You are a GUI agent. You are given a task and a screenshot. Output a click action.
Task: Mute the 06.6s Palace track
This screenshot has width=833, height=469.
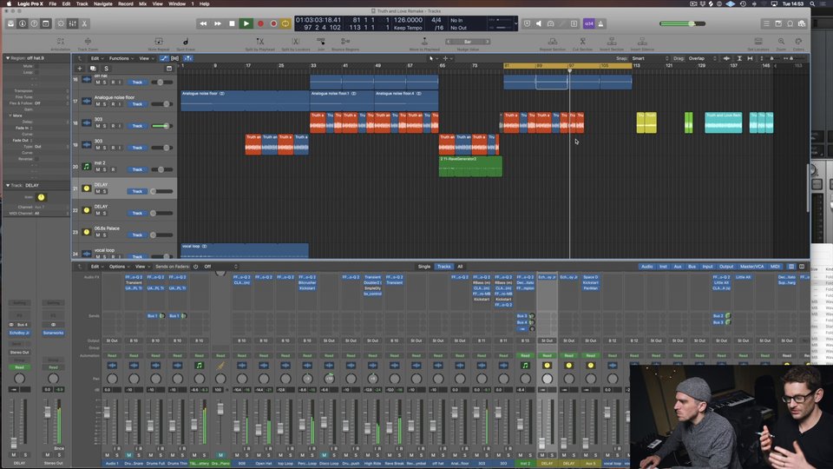pyautogui.click(x=98, y=235)
